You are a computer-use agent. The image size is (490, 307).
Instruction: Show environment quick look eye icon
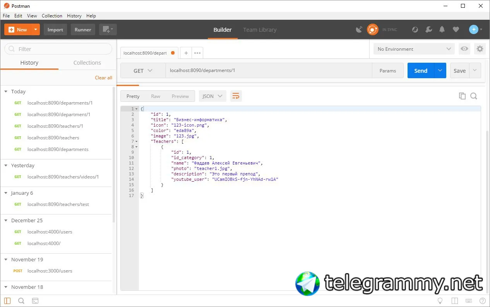[x=464, y=49]
